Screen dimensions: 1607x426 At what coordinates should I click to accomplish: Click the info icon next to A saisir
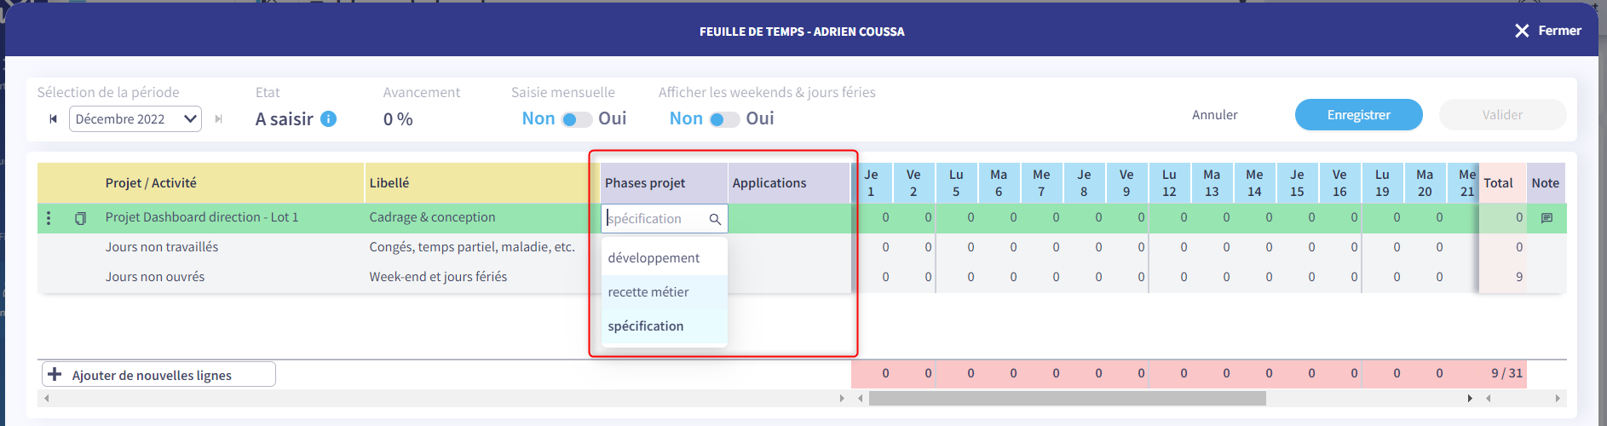pyautogui.click(x=328, y=119)
